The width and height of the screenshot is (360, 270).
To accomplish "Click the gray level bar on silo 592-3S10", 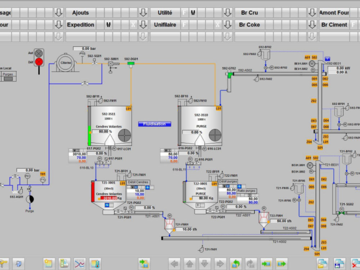I will pyautogui.click(x=180, y=125).
